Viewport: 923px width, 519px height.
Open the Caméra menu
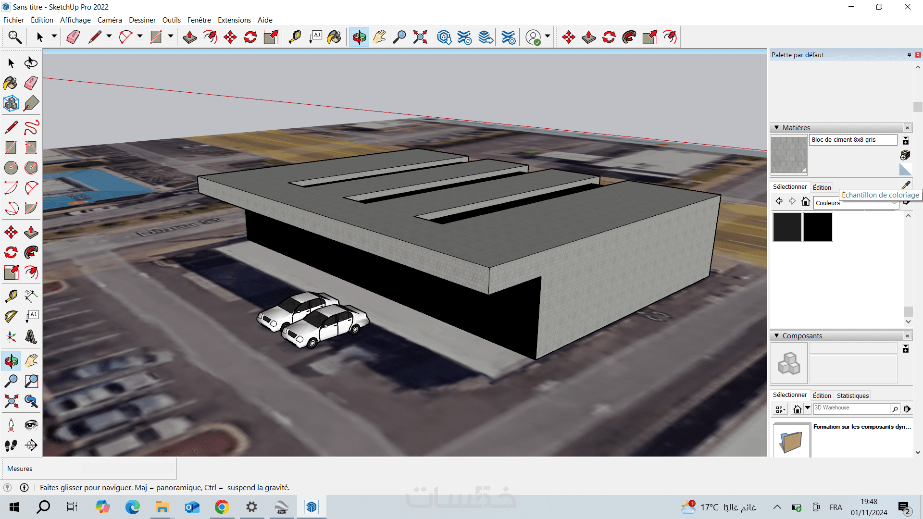109,20
